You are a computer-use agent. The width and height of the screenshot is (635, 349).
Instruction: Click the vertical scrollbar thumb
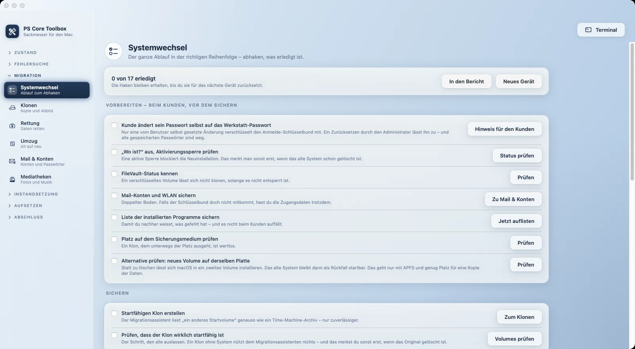click(633, 112)
